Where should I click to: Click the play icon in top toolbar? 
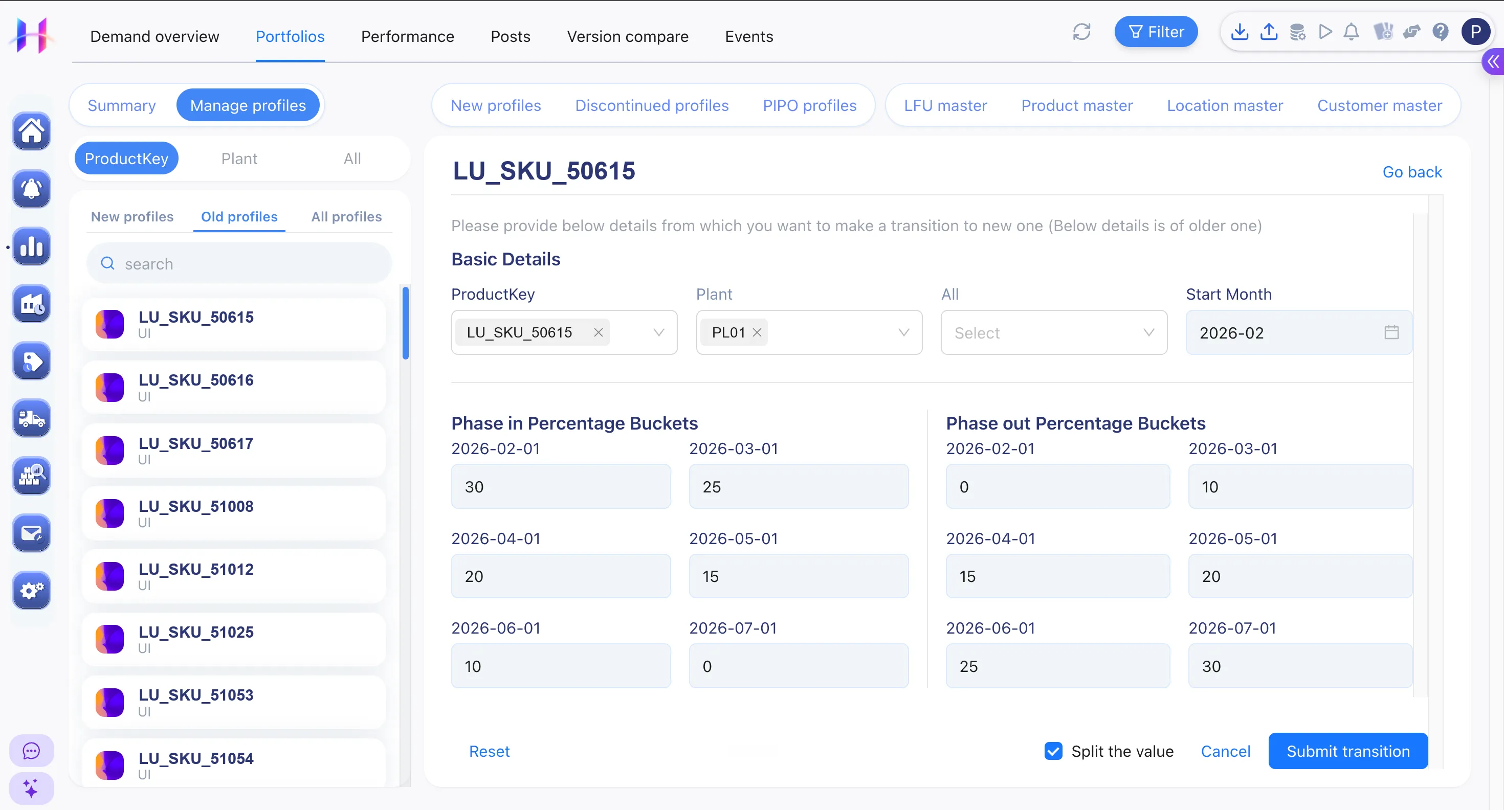(1325, 32)
